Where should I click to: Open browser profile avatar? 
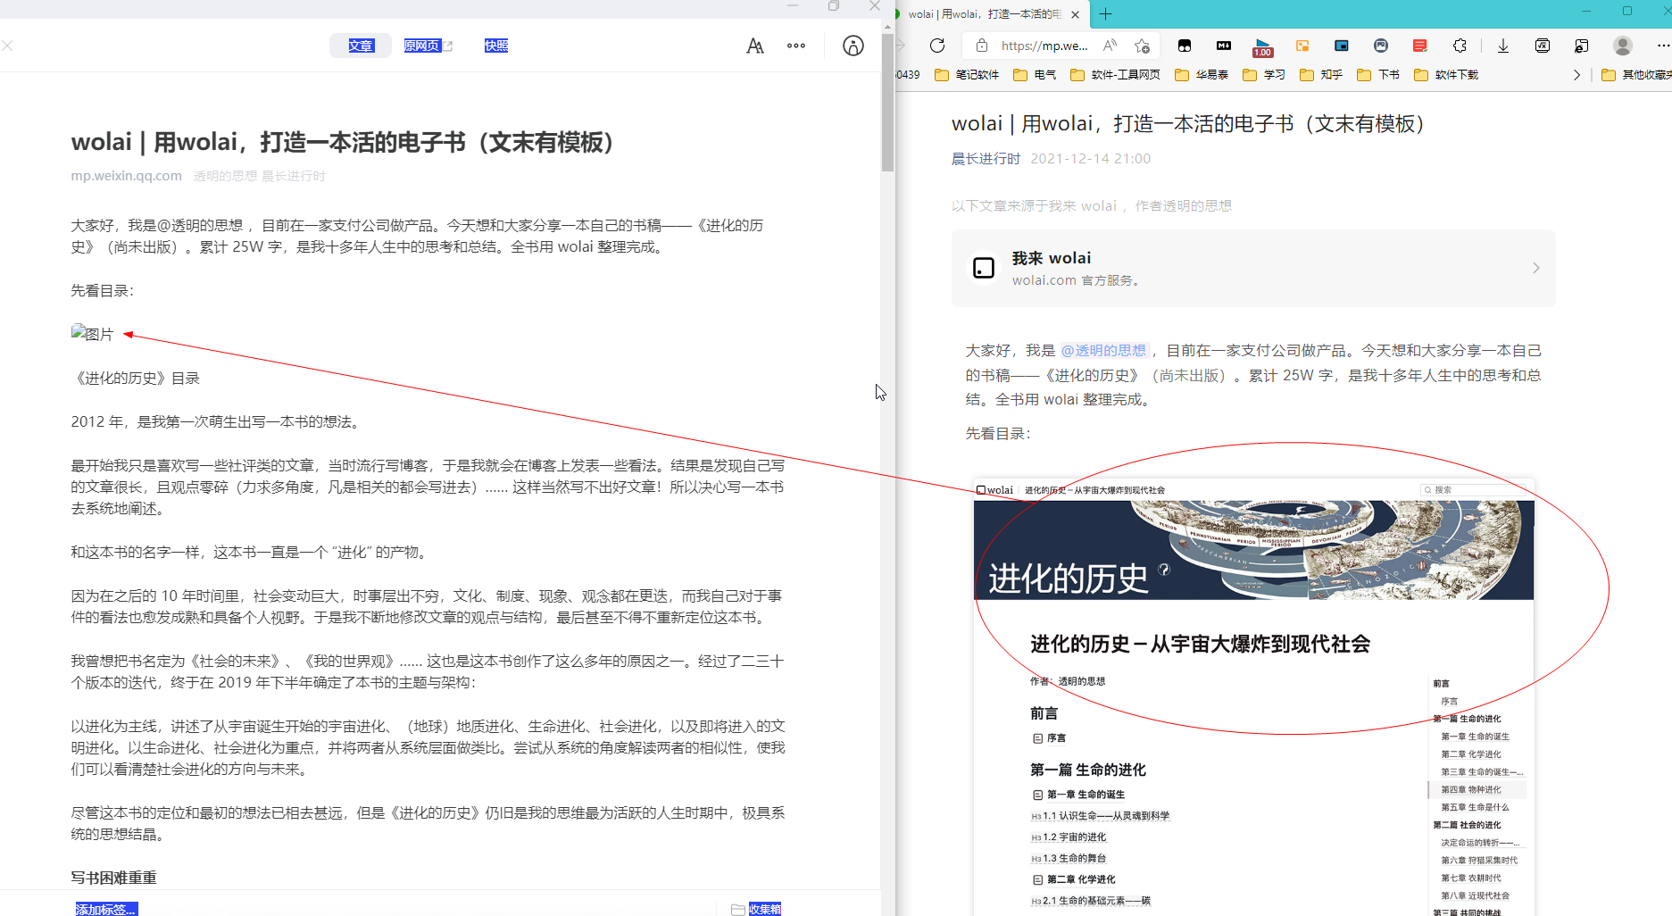point(1623,46)
